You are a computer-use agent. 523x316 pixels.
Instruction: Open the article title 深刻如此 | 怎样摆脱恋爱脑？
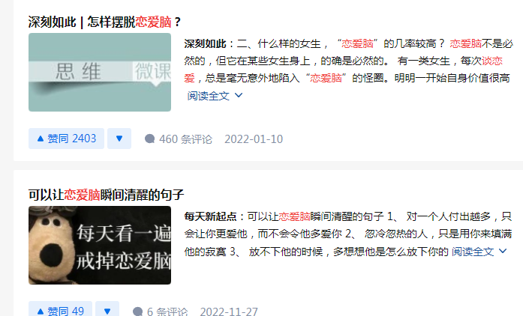(x=105, y=22)
